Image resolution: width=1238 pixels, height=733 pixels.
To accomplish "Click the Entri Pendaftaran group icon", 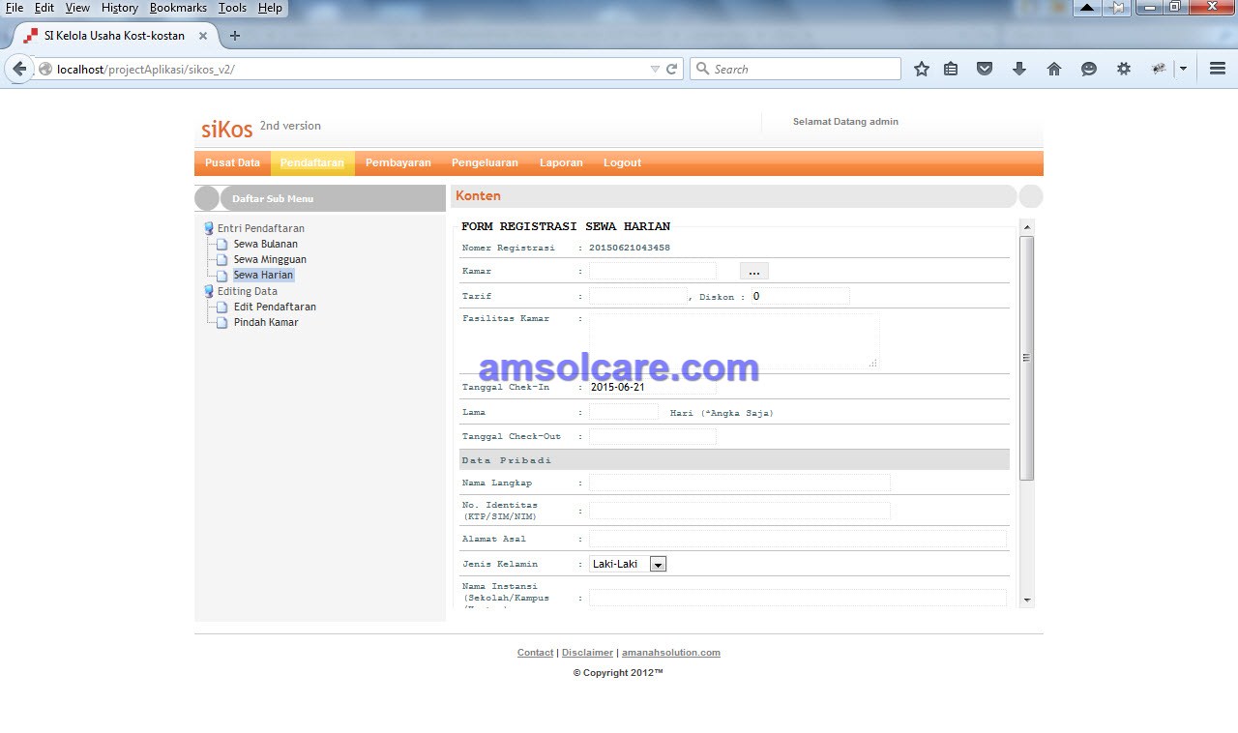I will pos(209,229).
